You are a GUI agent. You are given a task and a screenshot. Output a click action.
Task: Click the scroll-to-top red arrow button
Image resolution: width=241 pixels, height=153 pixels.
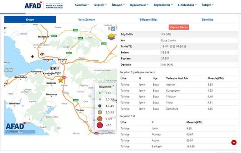point(234,143)
